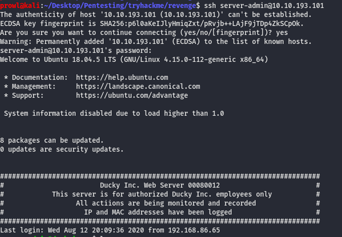This screenshot has height=237, width=342.
Task: Click the Ducky Inc. Web Server 00080012 banner
Action: tap(160, 185)
